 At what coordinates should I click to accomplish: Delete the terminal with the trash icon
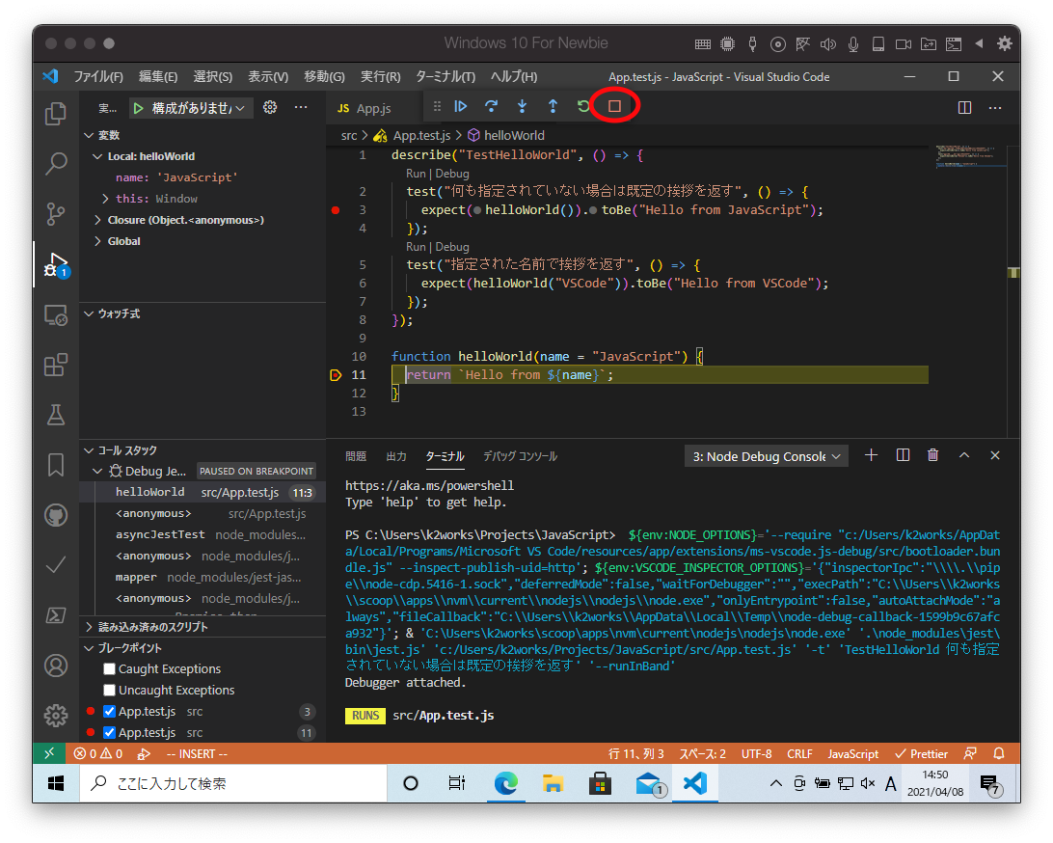[932, 455]
